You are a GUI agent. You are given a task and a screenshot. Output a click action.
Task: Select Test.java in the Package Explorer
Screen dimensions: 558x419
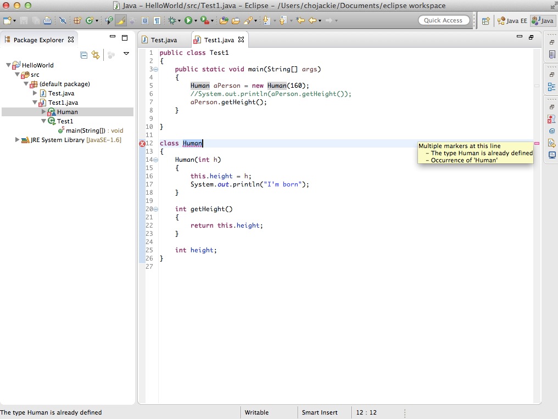click(x=60, y=93)
